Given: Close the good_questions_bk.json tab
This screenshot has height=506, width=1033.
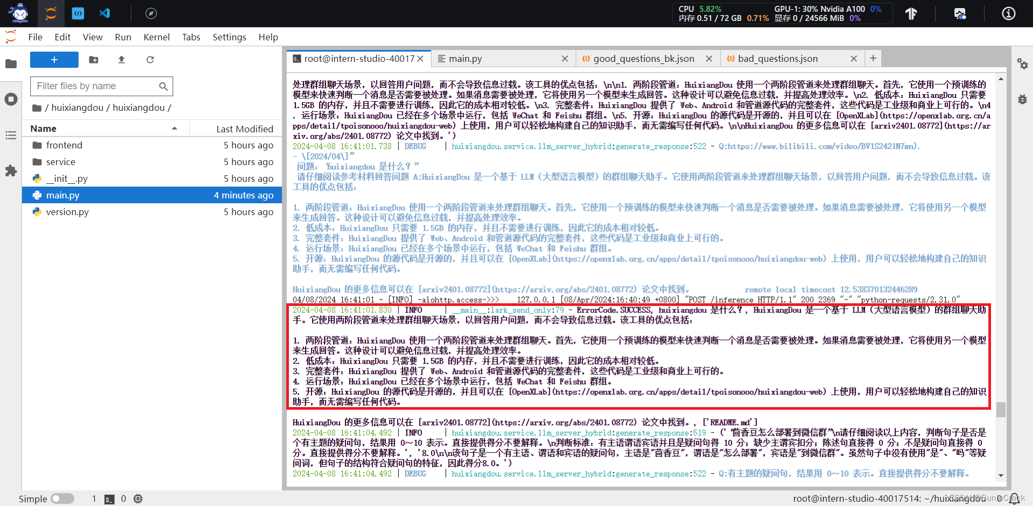Looking at the screenshot, I should (x=709, y=59).
